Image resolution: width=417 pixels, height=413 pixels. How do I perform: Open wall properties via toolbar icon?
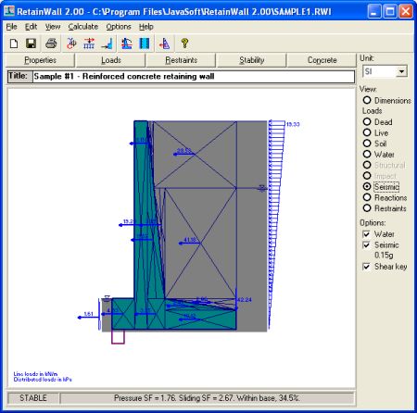71,44
